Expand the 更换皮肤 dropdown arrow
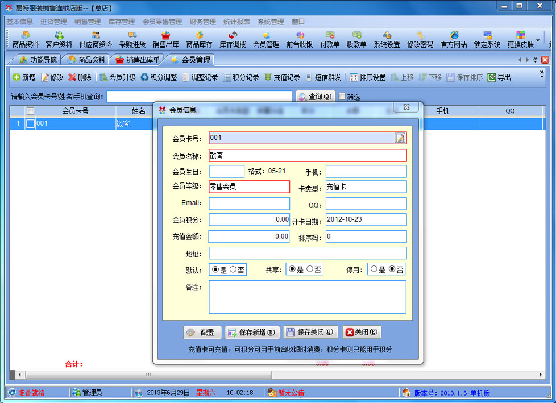Screen dimensions: 556x403 point(538,40)
